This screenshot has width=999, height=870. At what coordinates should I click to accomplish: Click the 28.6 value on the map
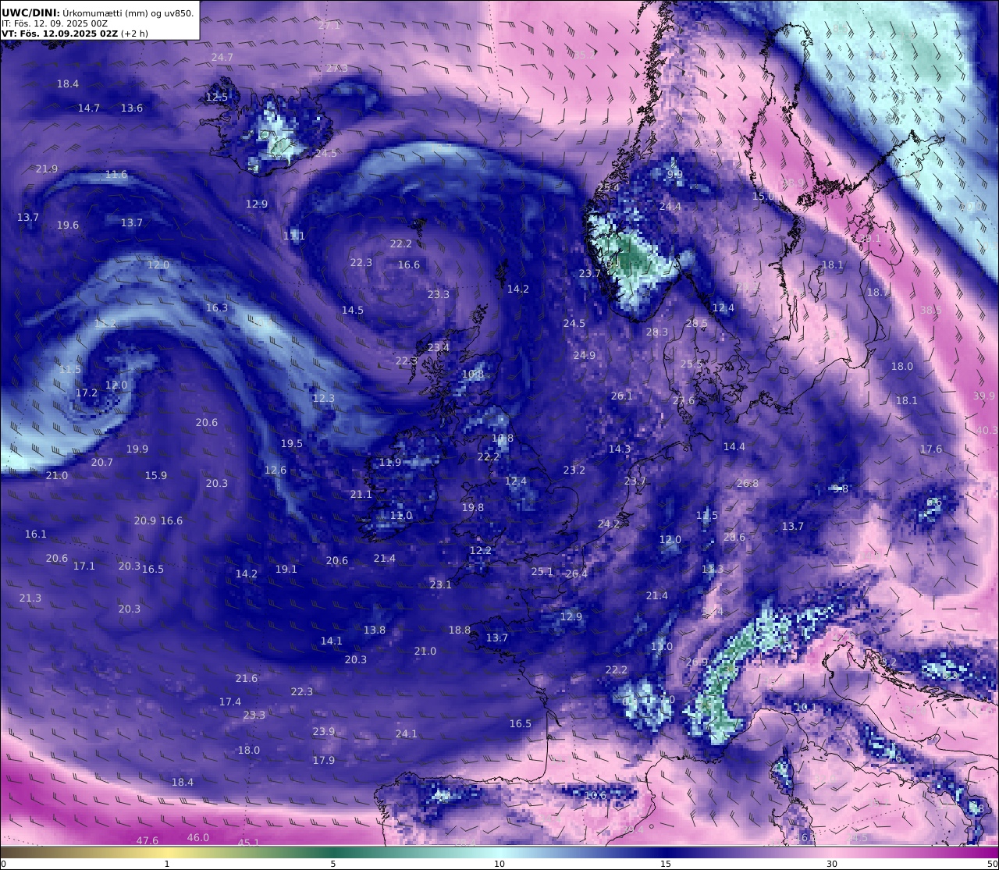coord(734,538)
